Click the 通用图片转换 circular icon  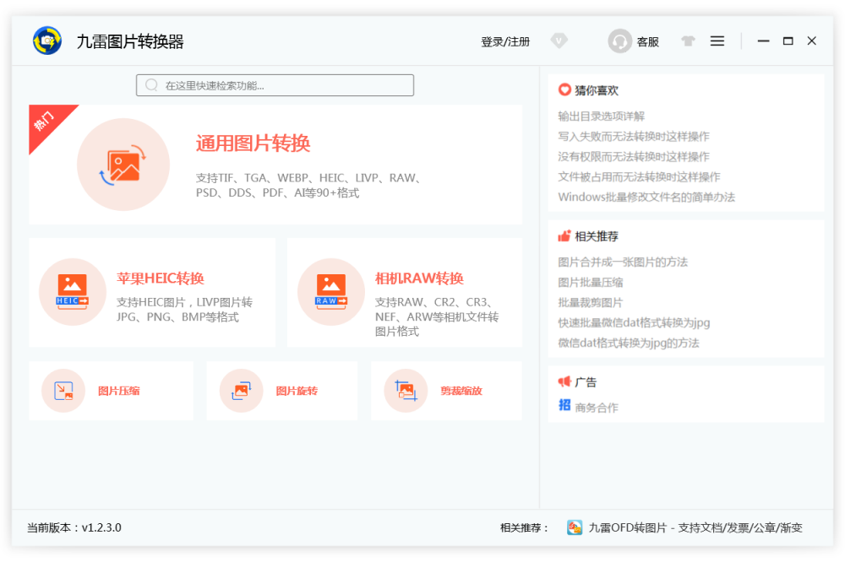click(123, 165)
